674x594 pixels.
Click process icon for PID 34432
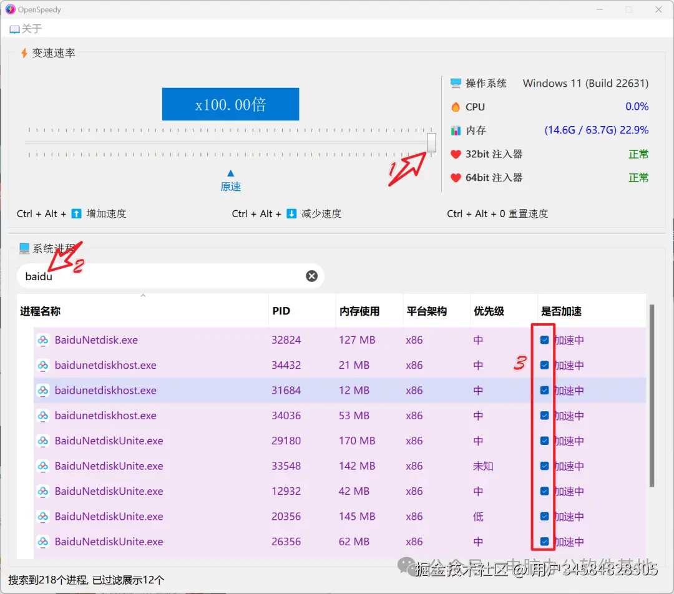point(42,365)
